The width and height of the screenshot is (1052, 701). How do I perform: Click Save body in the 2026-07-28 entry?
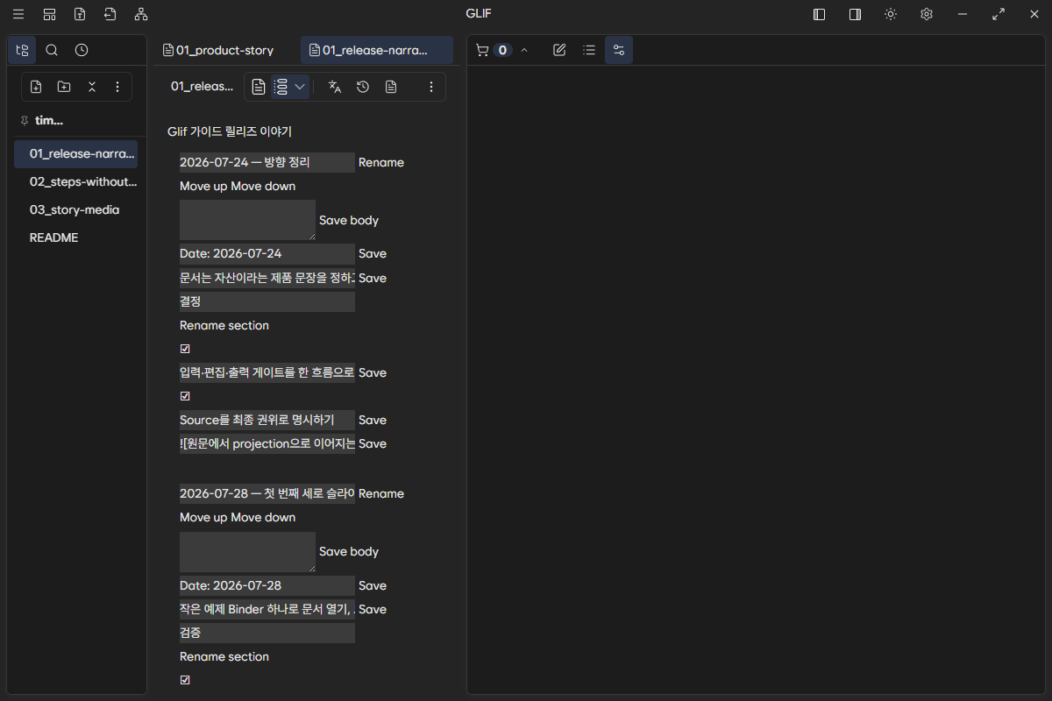click(349, 551)
